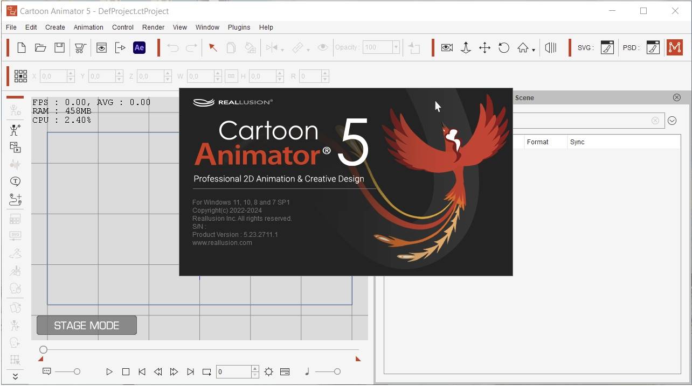This screenshot has height=386, width=692.
Task: Open the PSD export tool
Action: [x=653, y=47]
